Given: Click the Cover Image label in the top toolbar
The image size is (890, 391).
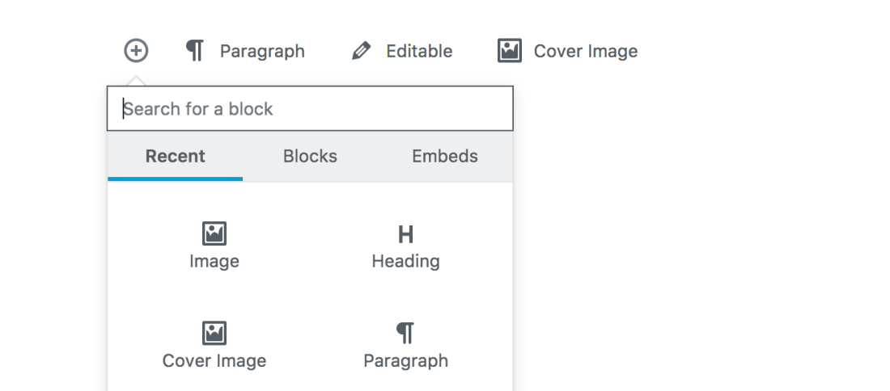Looking at the screenshot, I should click(586, 52).
